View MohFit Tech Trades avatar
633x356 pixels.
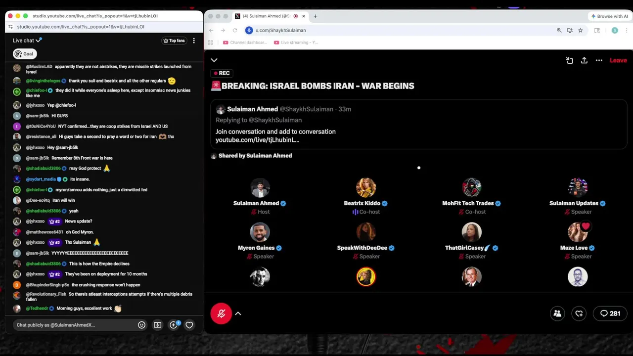tap(472, 187)
